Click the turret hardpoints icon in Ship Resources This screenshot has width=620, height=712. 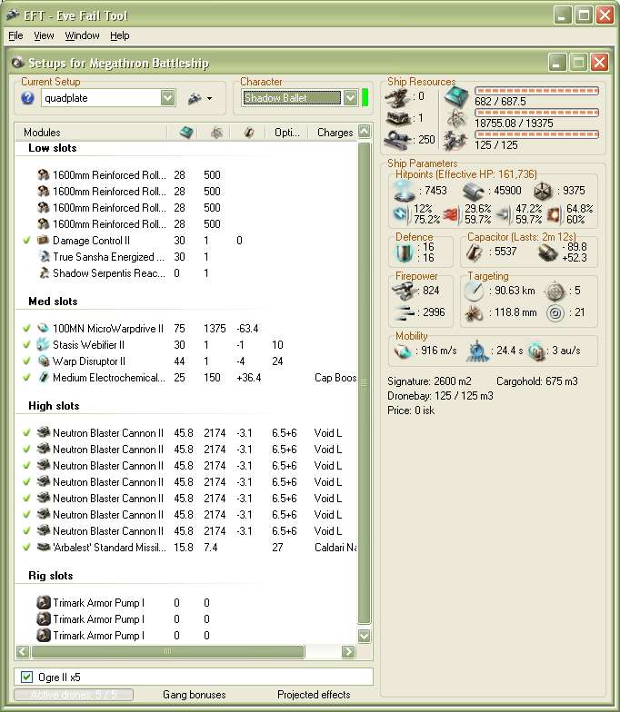398,97
